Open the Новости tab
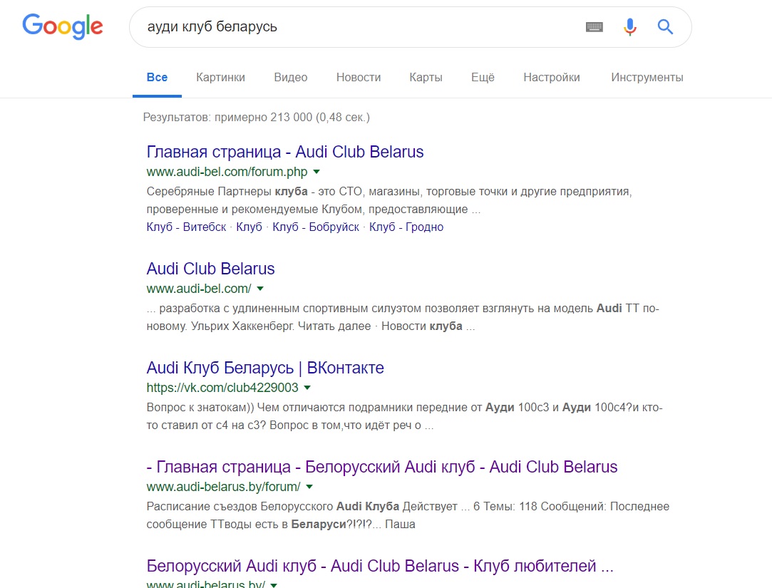This screenshot has height=588, width=772. pos(359,77)
